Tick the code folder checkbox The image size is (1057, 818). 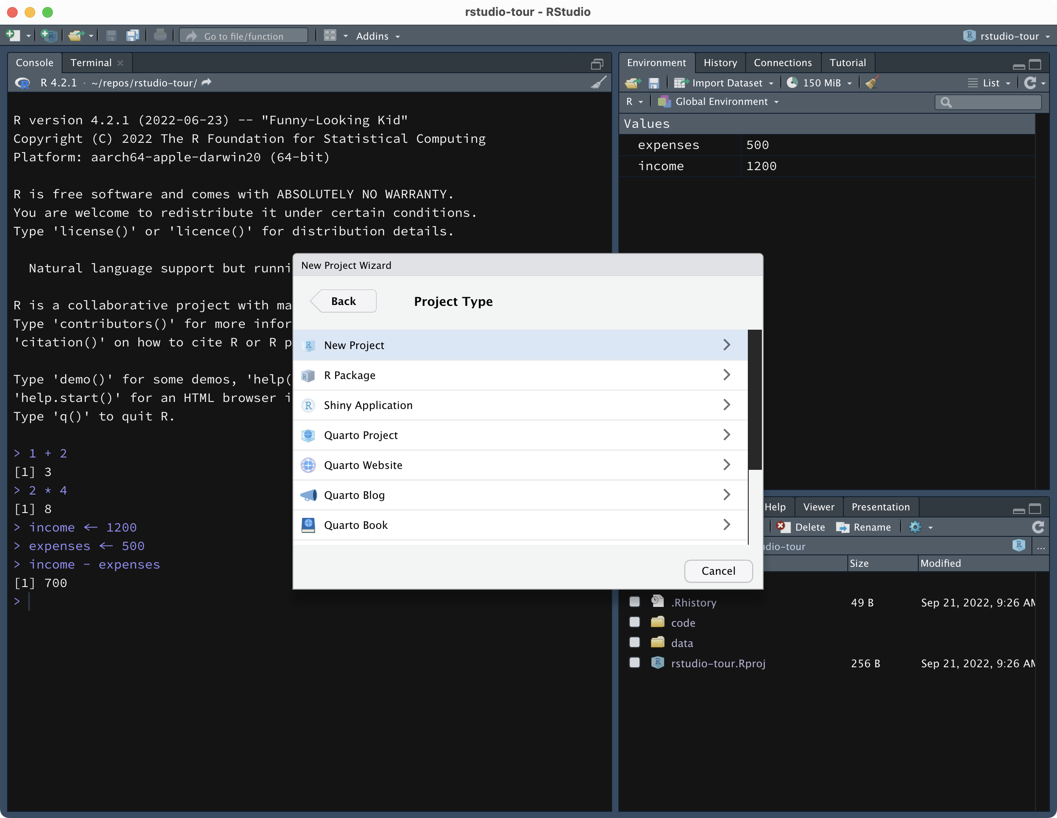(635, 622)
